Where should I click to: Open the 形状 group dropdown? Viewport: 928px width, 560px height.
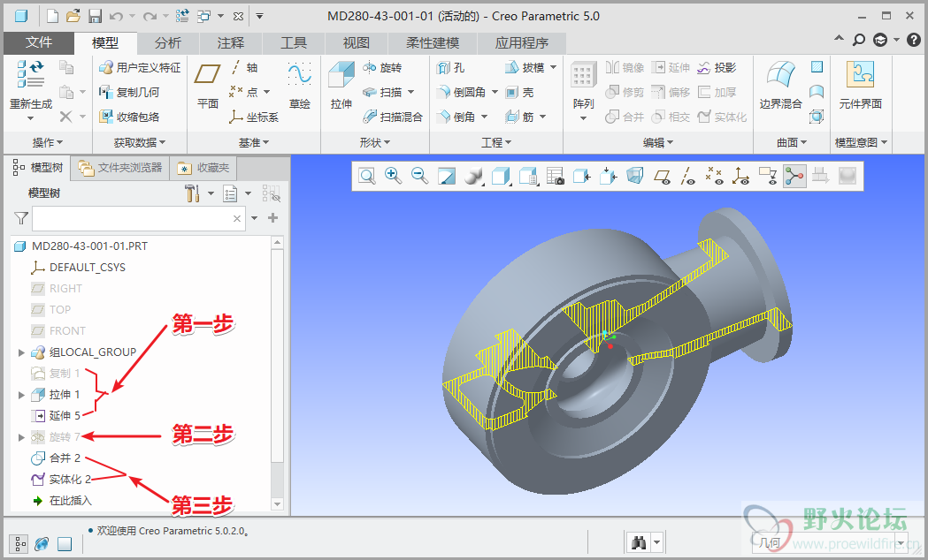(x=374, y=142)
